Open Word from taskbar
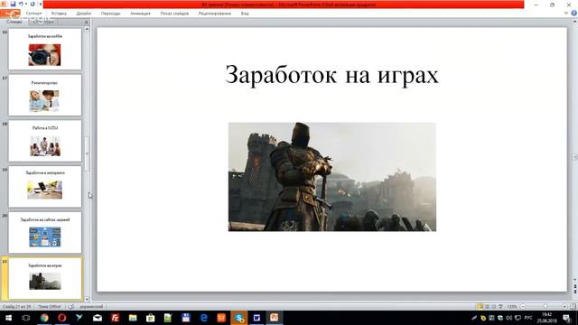The width and height of the screenshot is (578, 325). pos(256,318)
